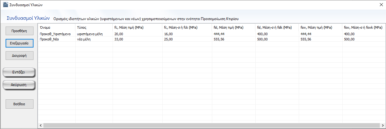Click the Προσθήκη button
386x129 pixels.
pyautogui.click(x=19, y=31)
